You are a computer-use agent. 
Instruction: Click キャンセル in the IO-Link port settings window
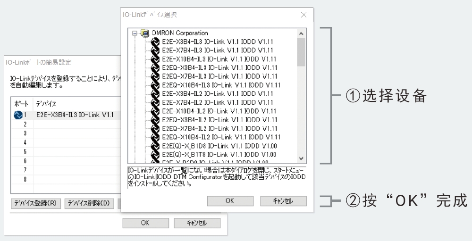coord(197,223)
